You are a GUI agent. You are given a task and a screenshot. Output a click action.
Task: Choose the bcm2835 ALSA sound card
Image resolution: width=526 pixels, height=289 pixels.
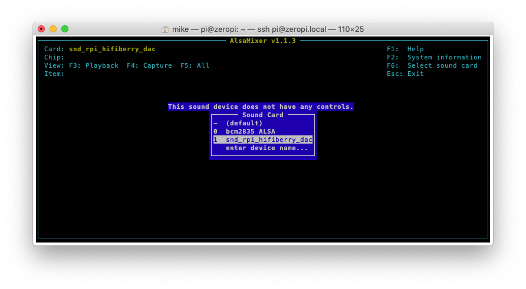tap(262, 131)
